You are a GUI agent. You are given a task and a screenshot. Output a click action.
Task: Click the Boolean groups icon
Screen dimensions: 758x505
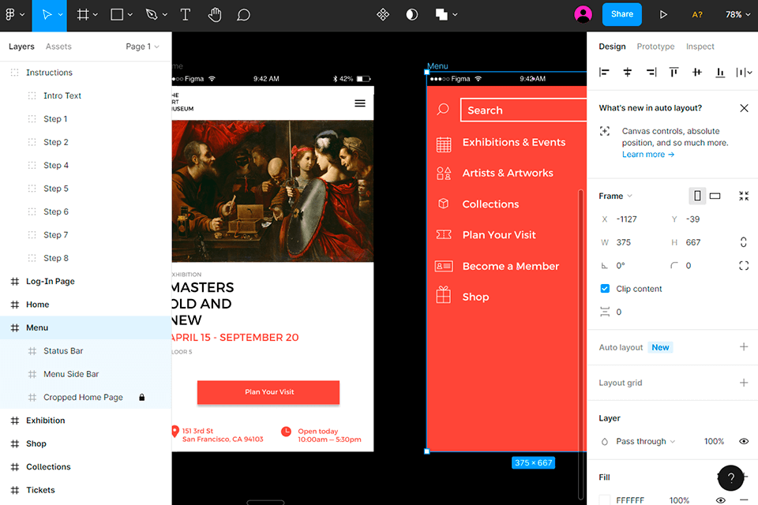441,15
